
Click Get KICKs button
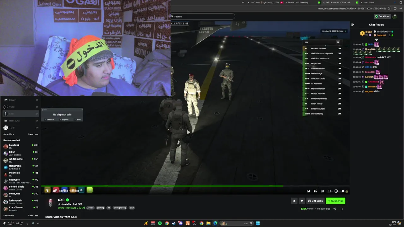pos(382,16)
